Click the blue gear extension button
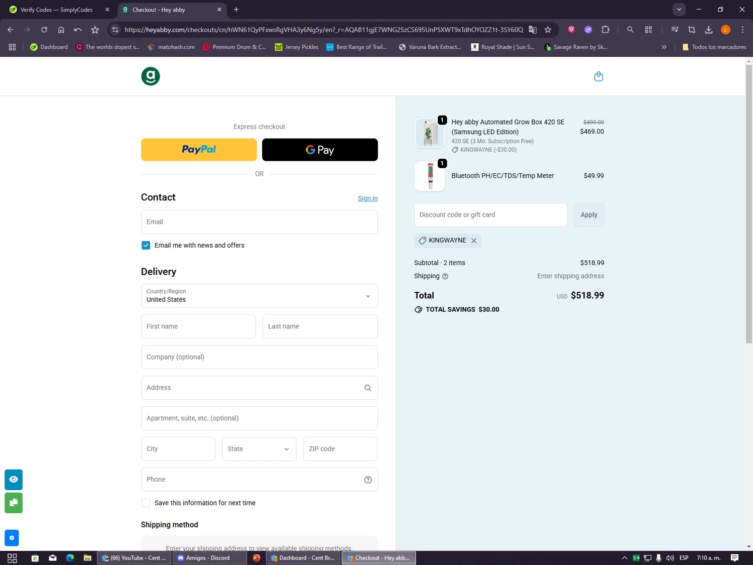 point(12,538)
